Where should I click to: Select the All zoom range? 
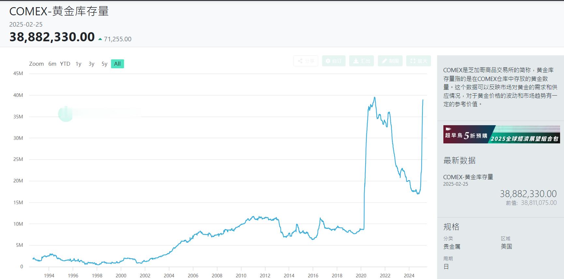tap(117, 64)
